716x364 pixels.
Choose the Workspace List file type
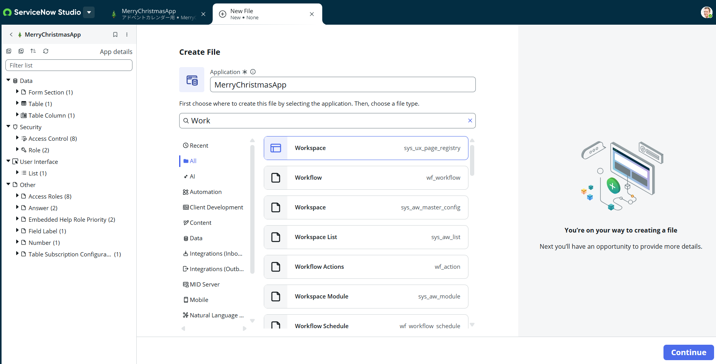tap(366, 237)
